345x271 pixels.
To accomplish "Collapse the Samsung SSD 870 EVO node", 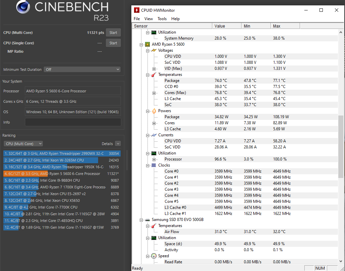I will [x=141, y=220].
